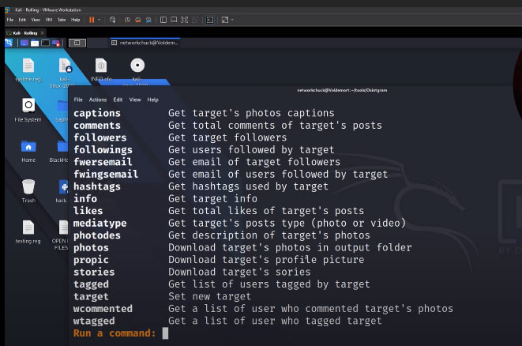
Task: Click the panel icon with the red badge
Action: pyautogui.click(x=56, y=43)
